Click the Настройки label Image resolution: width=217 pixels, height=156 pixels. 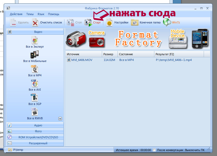121,22
